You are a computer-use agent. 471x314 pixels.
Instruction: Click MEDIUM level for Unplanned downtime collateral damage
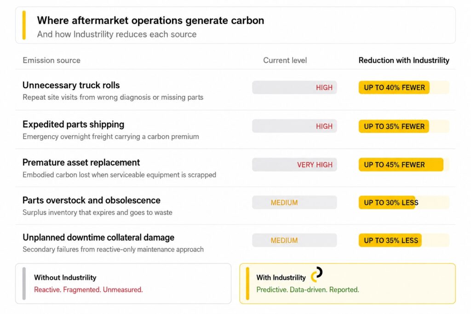(294, 240)
